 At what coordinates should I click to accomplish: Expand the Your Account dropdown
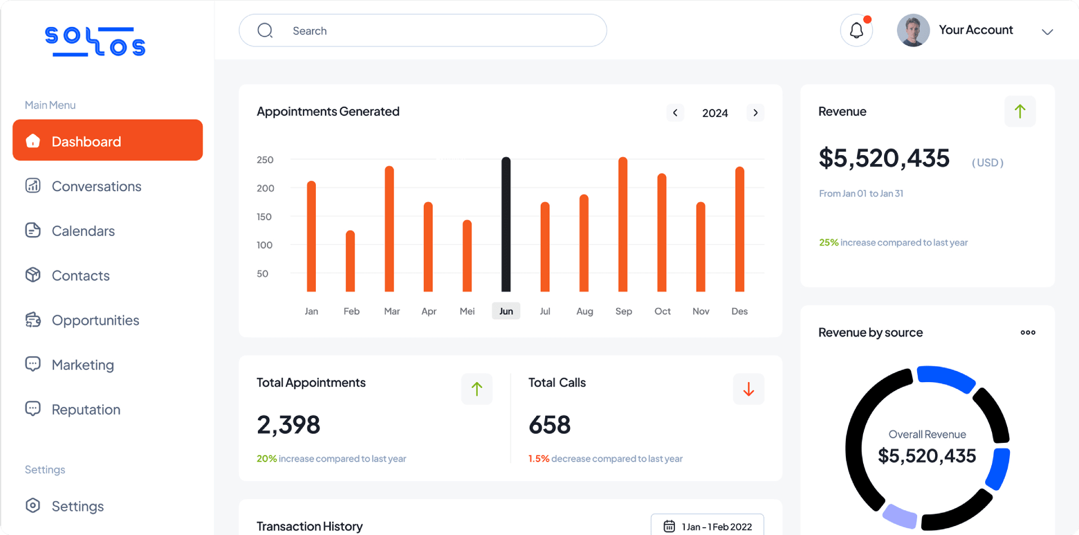[1047, 32]
